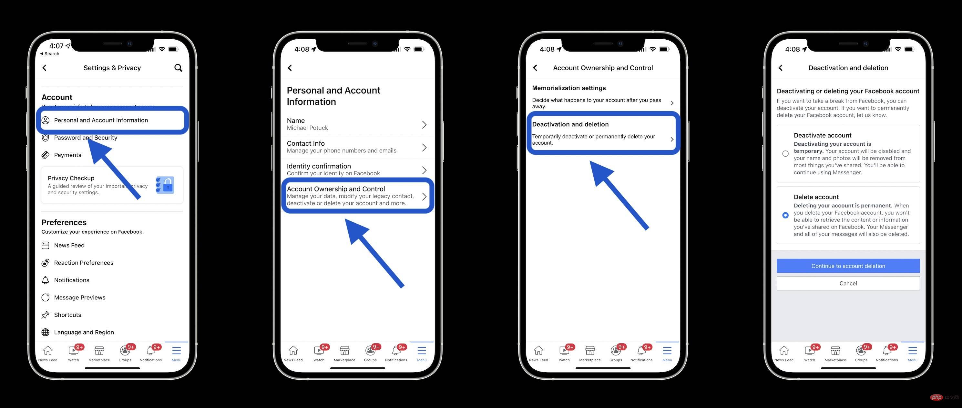
Task: Open Password and Security settings
Action: pos(86,137)
